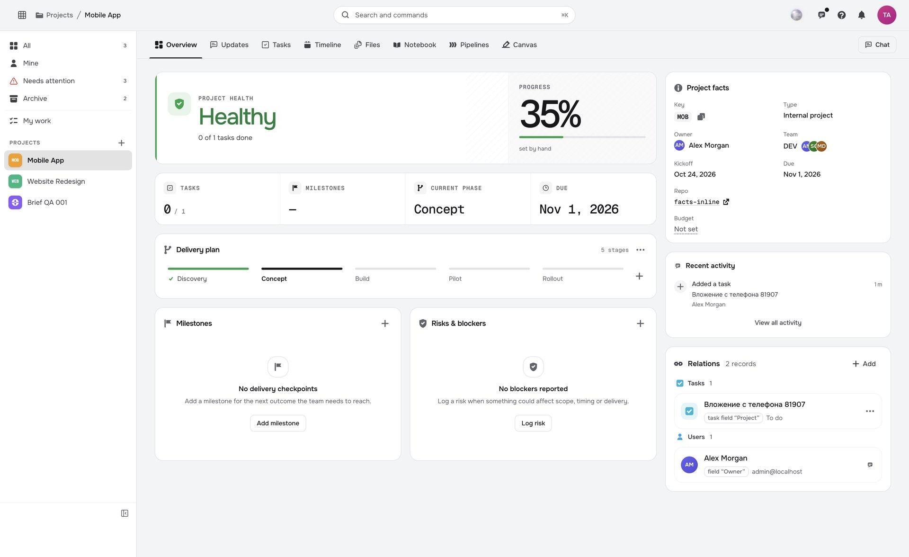The image size is (909, 557).
Task: Focus the Search and commands field
Action: pos(454,15)
